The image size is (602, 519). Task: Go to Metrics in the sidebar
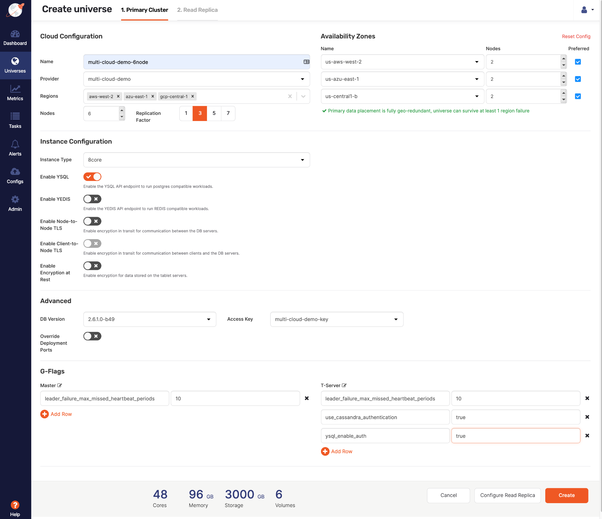tap(15, 89)
